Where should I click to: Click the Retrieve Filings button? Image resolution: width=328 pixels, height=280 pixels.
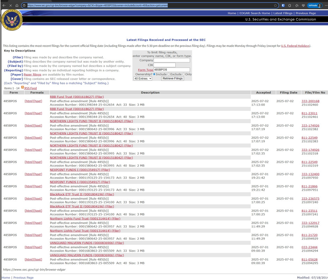(x=173, y=78)
